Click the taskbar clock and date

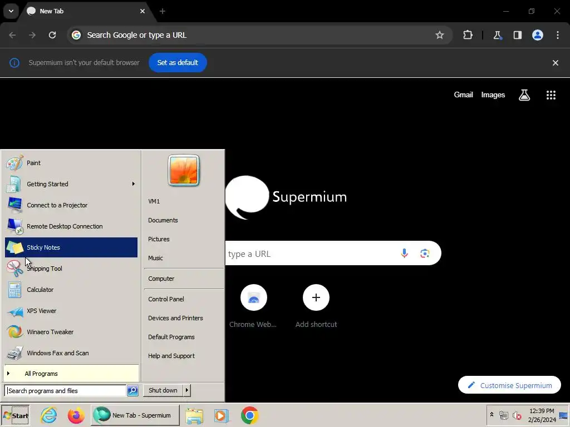[x=542, y=415]
